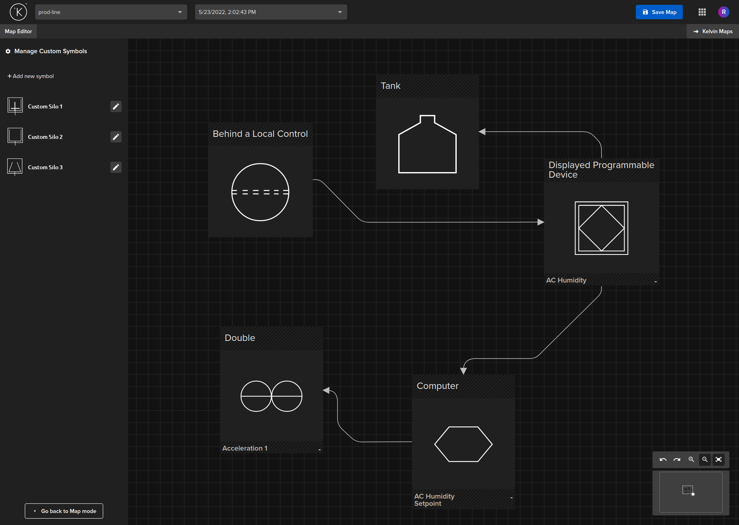Zoom out of the map canvas
The height and width of the screenshot is (525, 739).
[x=705, y=459]
